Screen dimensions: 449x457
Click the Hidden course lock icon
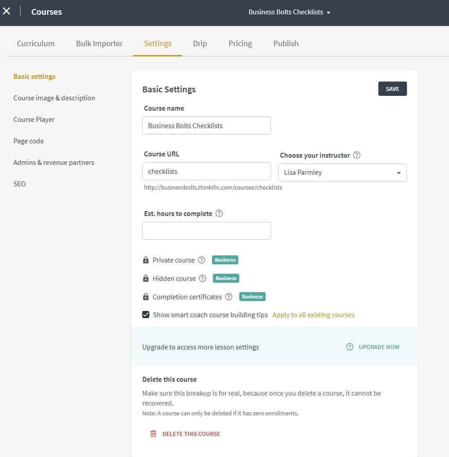[146, 278]
